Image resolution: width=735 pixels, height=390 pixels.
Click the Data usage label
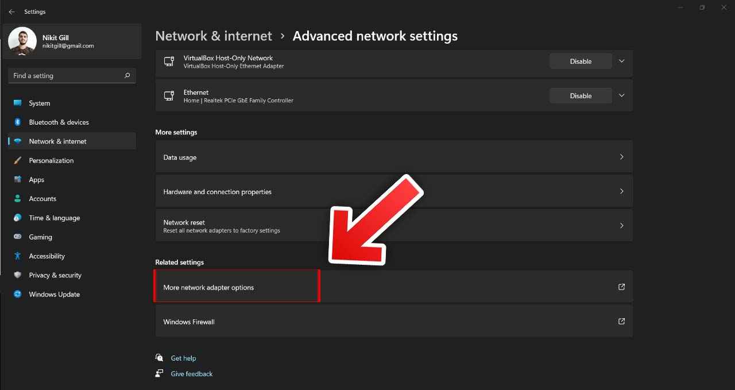tap(180, 157)
